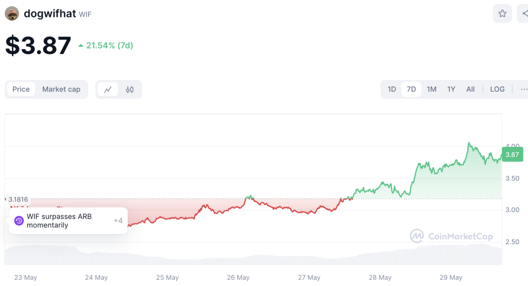
Task: Click the green 3.87 current price marker
Action: 512,155
